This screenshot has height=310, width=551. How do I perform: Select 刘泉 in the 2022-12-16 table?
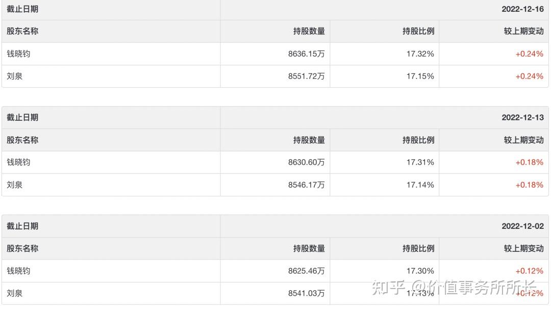coord(15,76)
